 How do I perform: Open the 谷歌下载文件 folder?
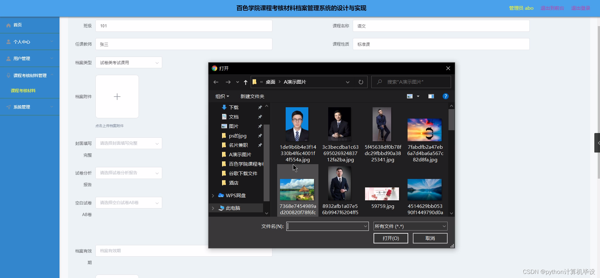pos(243,174)
